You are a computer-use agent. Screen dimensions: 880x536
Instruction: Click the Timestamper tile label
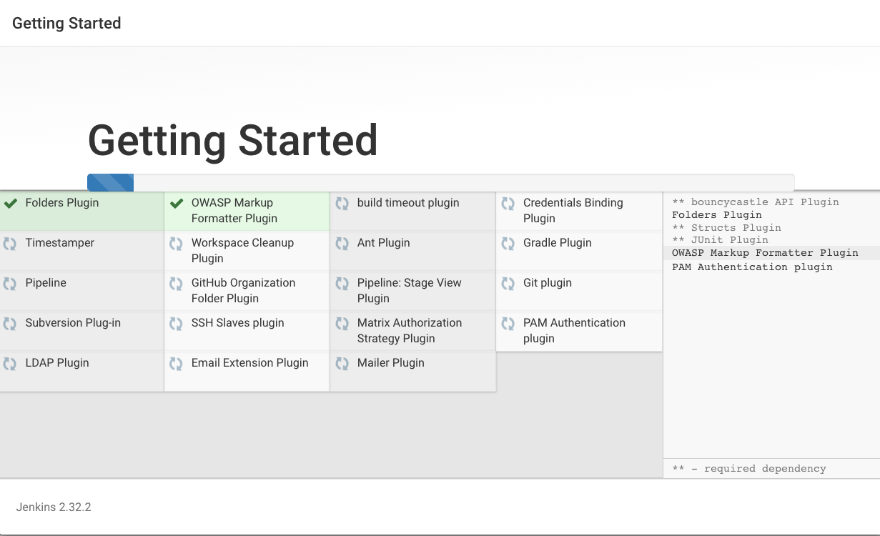click(x=60, y=243)
